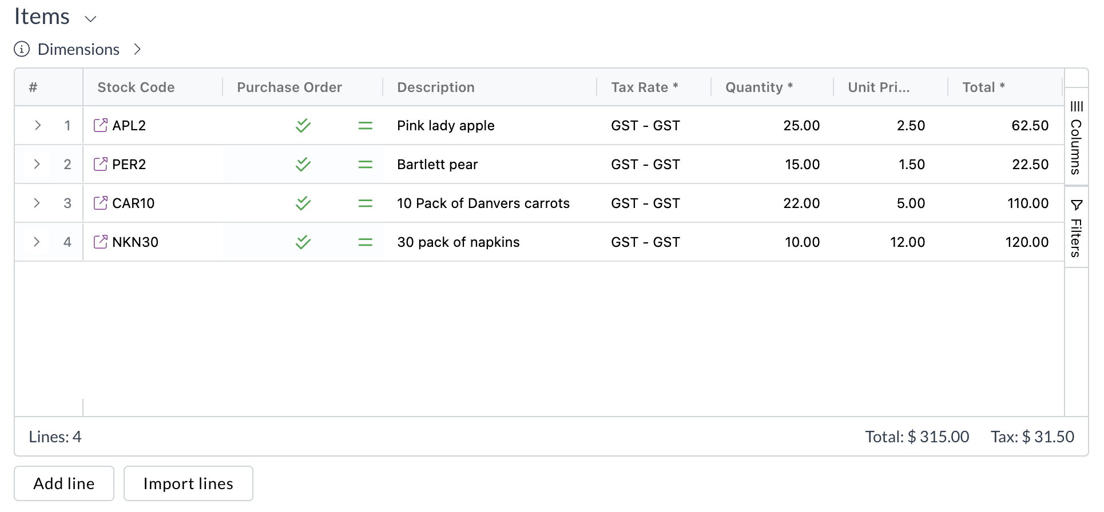The width and height of the screenshot is (1104, 512).
Task: Click the green purchase order checkmark on row 3
Action: [303, 203]
